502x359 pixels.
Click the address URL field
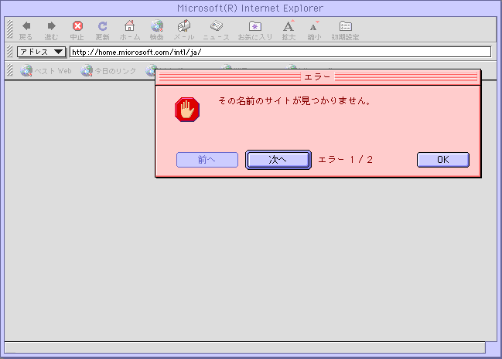pos(281,52)
